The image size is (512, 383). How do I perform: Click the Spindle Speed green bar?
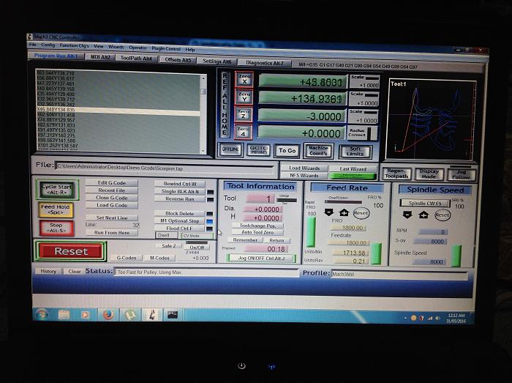[x=456, y=256]
